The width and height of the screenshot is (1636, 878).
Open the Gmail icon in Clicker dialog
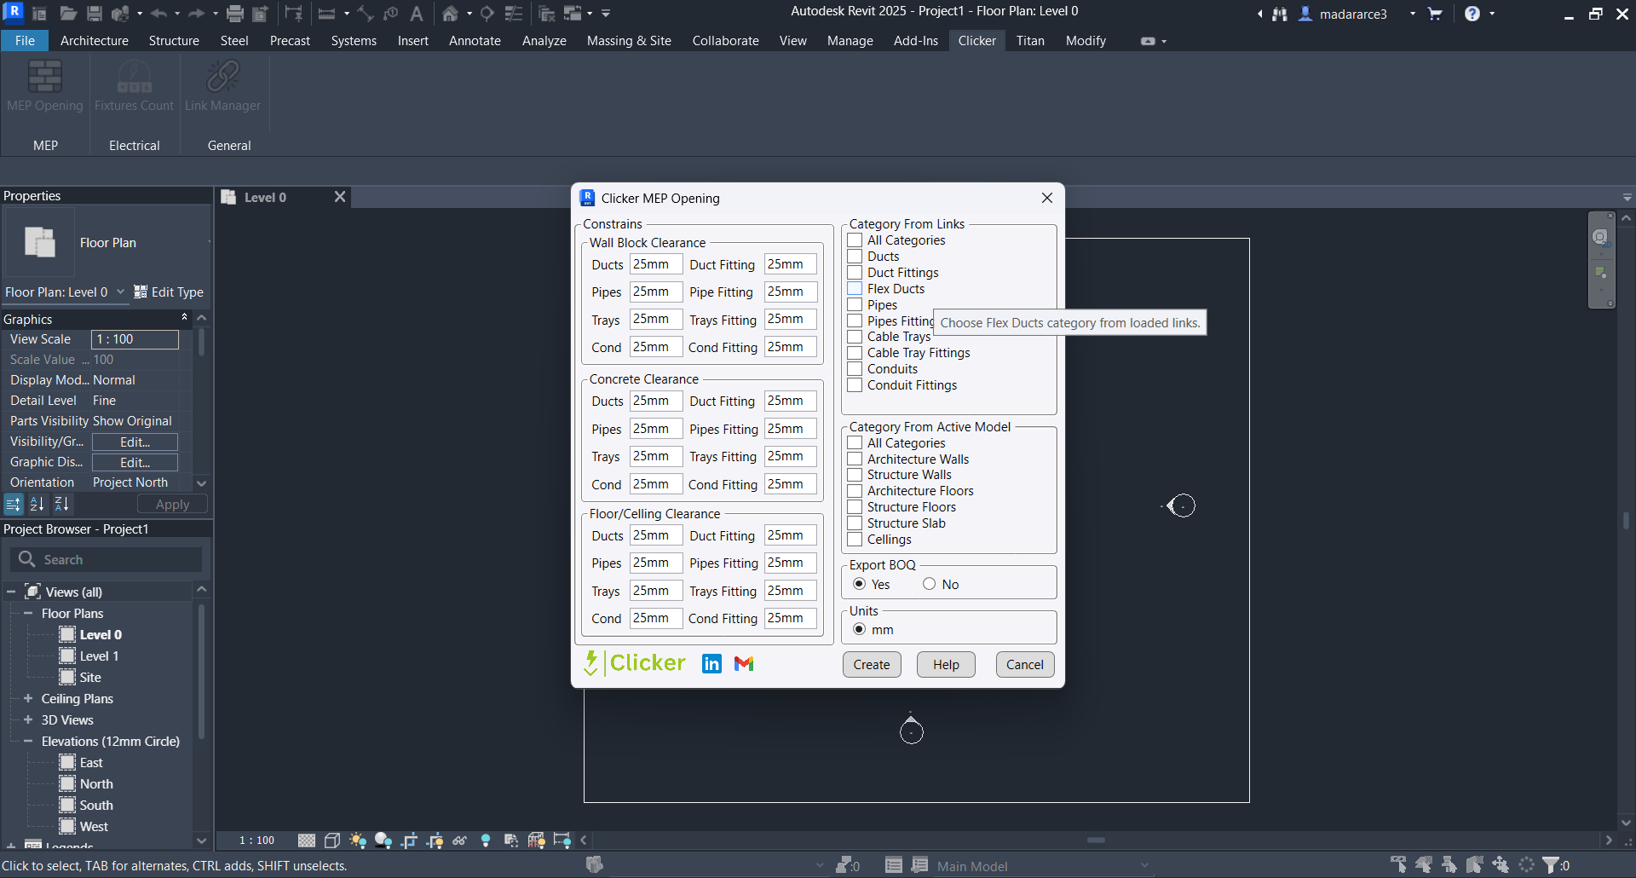[744, 664]
